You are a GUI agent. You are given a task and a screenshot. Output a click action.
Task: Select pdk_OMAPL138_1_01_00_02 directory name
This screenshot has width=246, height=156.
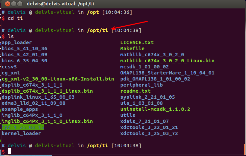point(155,79)
